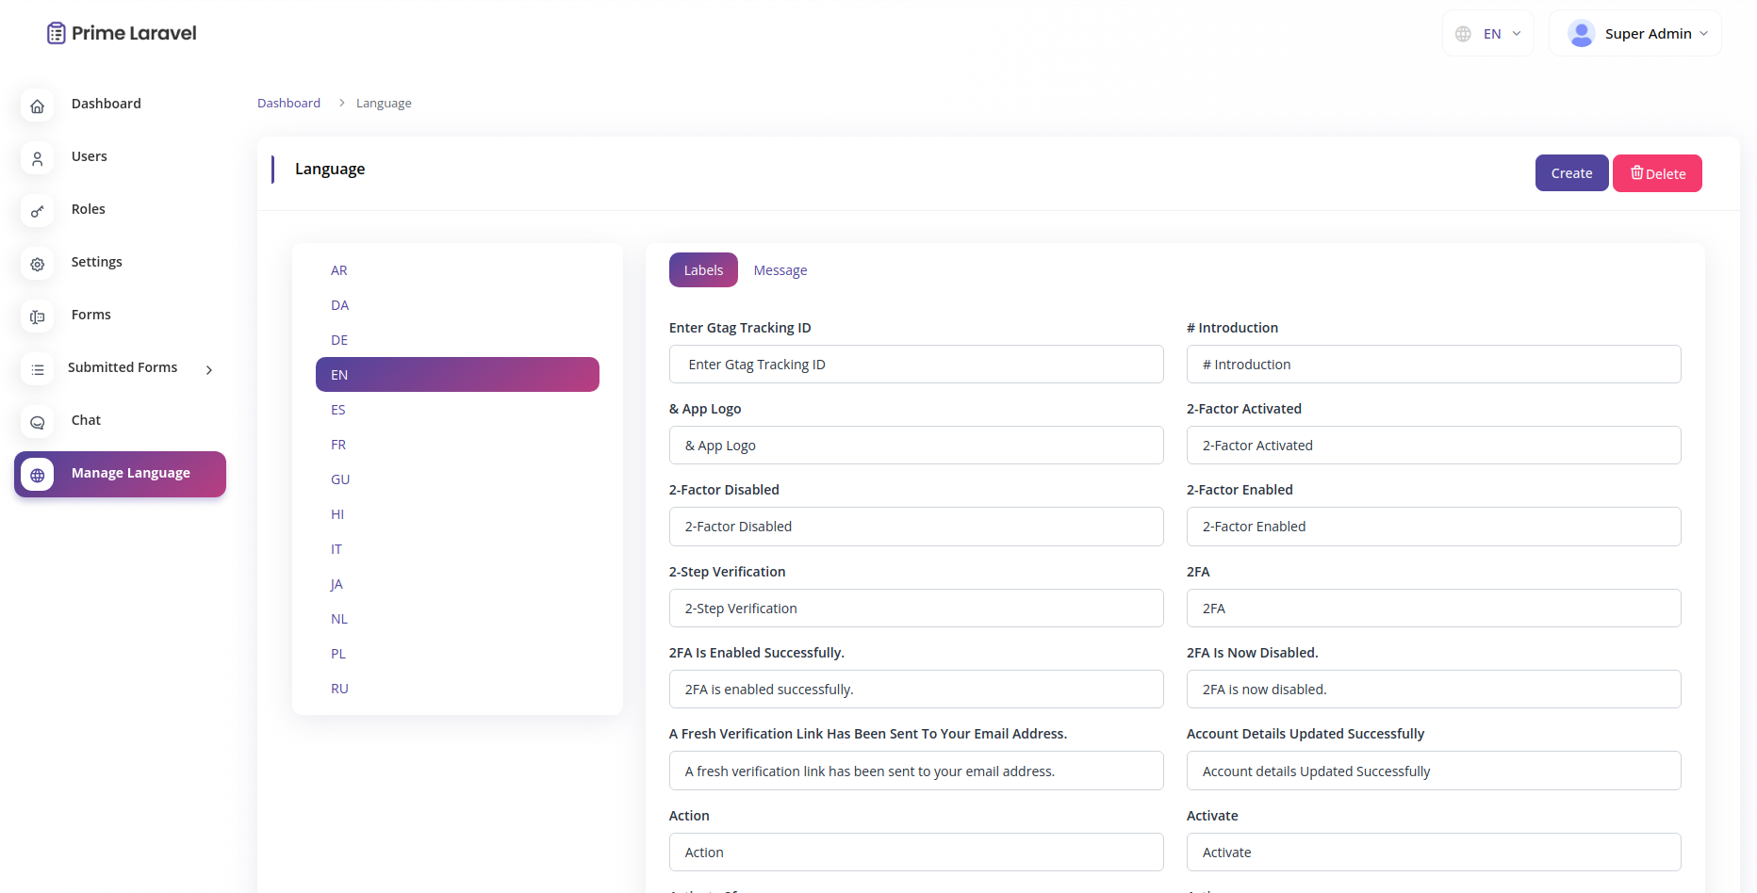Click the 2FA translation input field
Screen dimensions: 1757x893
1433,608
